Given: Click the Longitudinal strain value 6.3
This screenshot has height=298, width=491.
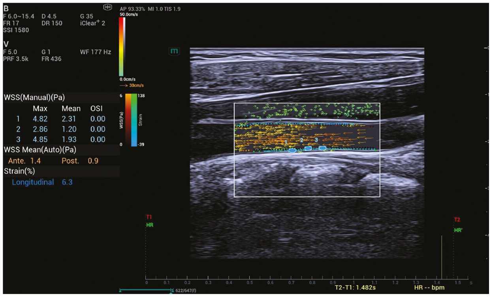Looking at the screenshot, I should tap(67, 182).
